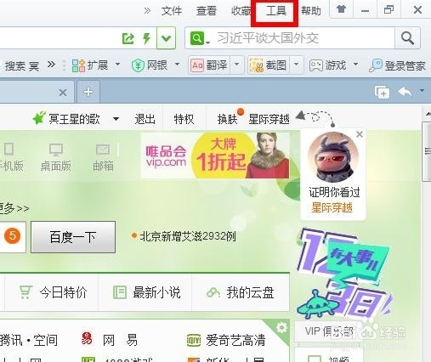Expand more bookmarks double chevron in toolbar
Viewport: 431px width, 362px height.
[51, 65]
